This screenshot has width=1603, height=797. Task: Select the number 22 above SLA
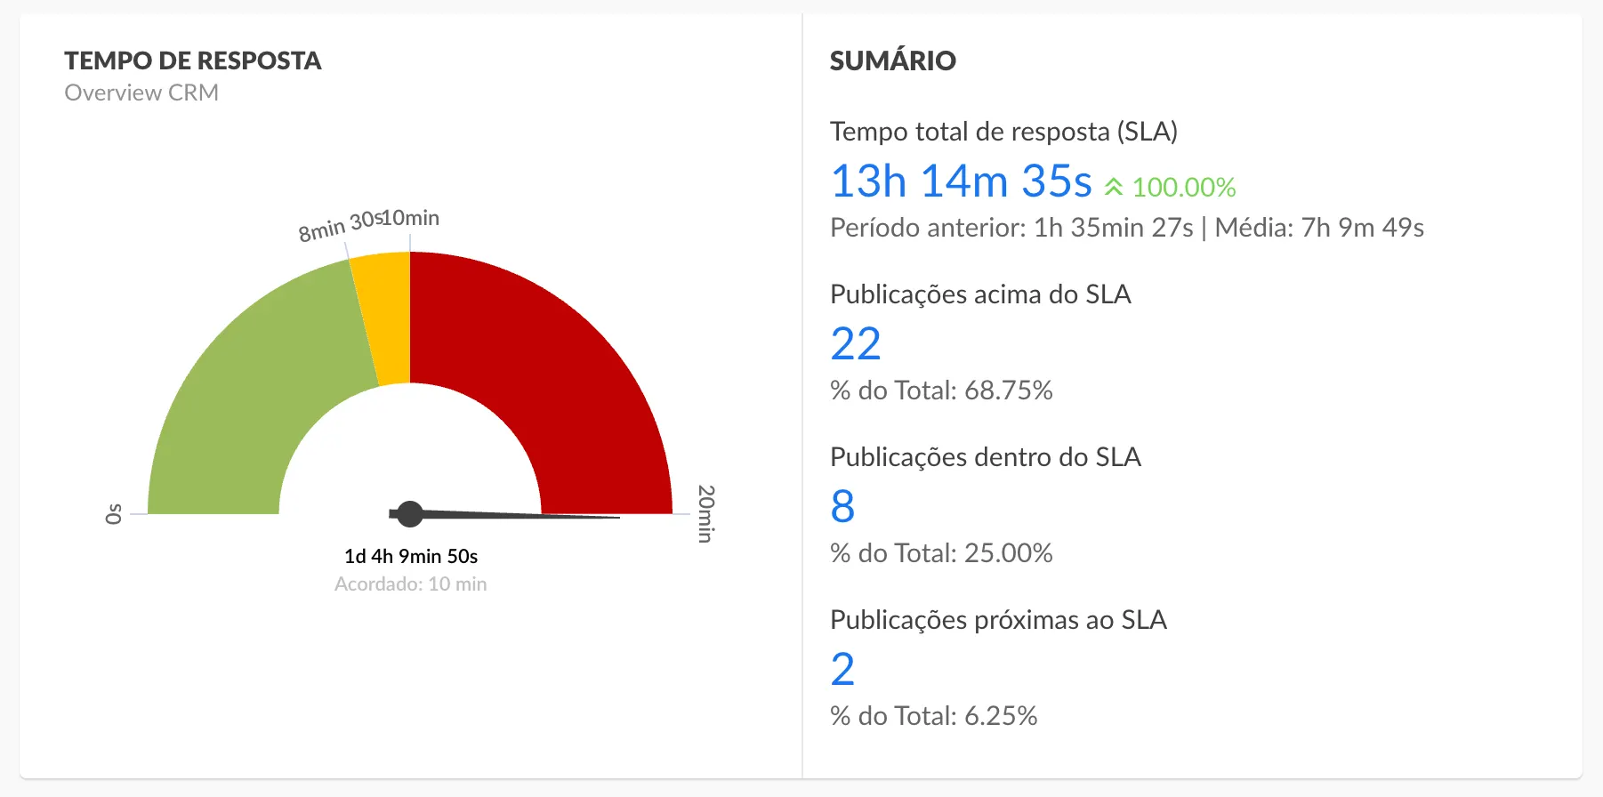pyautogui.click(x=856, y=344)
